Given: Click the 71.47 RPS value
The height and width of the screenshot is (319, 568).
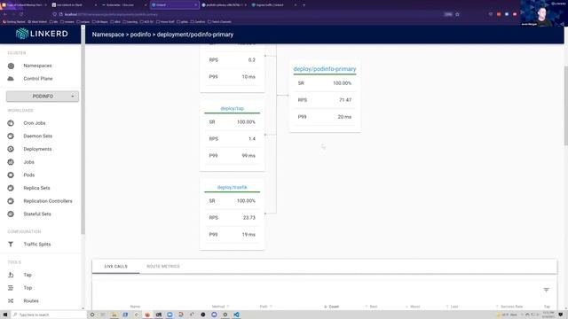Looking at the screenshot, I should click(x=345, y=100).
